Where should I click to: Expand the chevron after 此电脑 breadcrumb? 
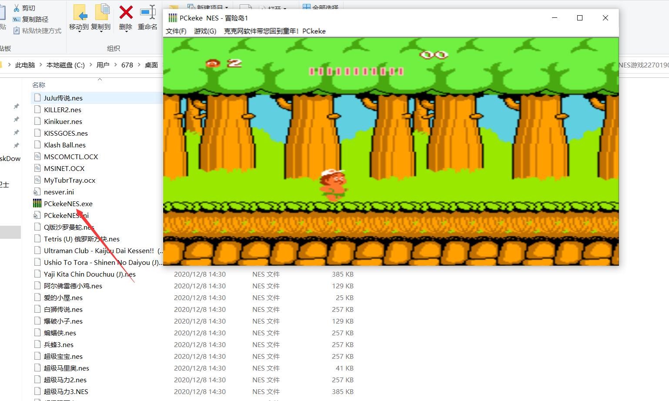pos(40,65)
